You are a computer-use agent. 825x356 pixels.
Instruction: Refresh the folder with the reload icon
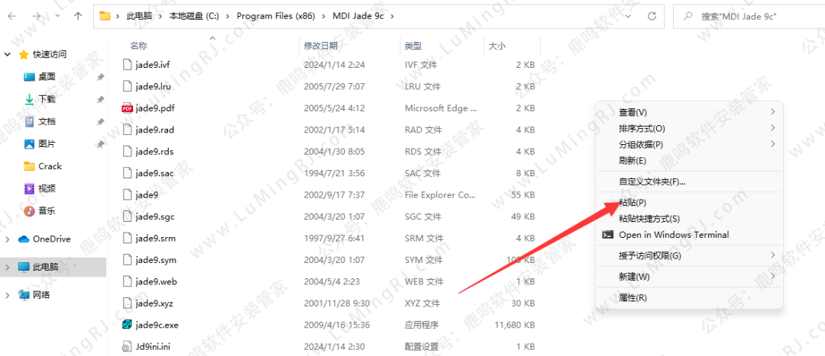point(652,16)
